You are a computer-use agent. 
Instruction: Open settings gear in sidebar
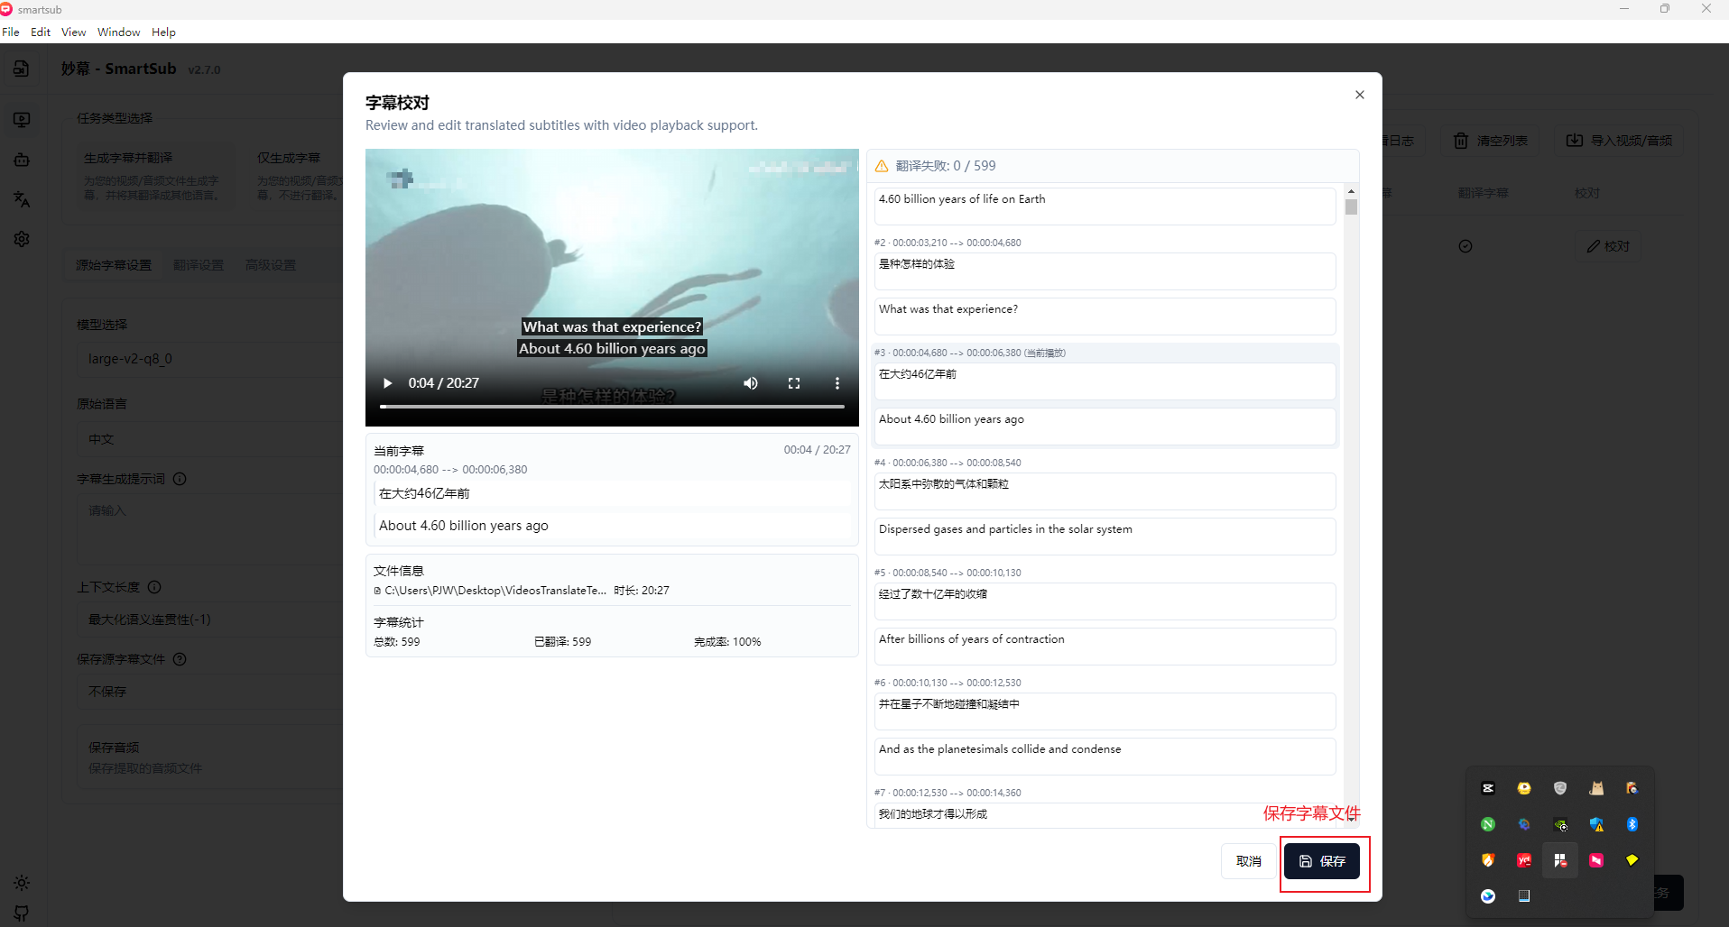coord(22,239)
